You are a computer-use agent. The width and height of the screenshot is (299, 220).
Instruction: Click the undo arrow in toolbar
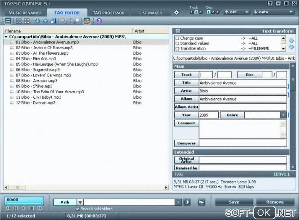(64, 21)
